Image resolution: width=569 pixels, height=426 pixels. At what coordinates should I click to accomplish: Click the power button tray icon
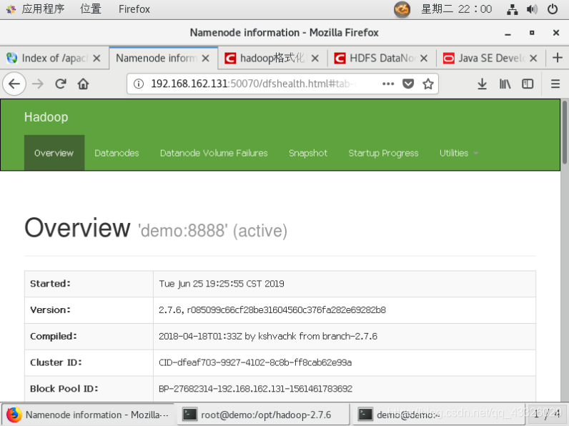[x=553, y=9]
